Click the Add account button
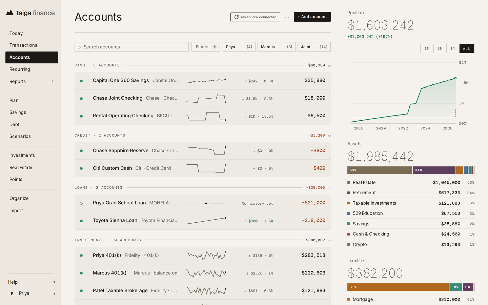 coord(312,17)
